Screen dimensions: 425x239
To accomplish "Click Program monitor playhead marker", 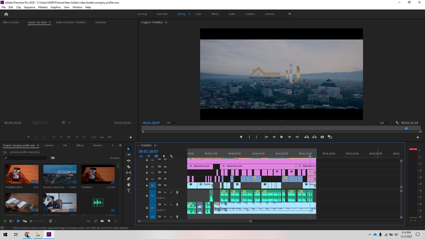I will [x=406, y=128].
